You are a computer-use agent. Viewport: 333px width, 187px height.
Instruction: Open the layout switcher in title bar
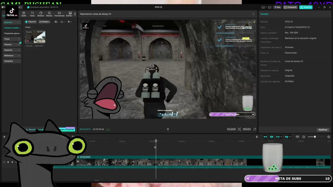(264, 7)
